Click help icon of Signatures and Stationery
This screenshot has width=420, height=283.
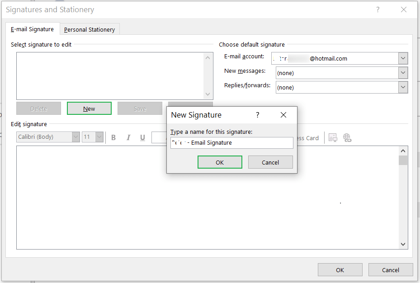pos(378,9)
